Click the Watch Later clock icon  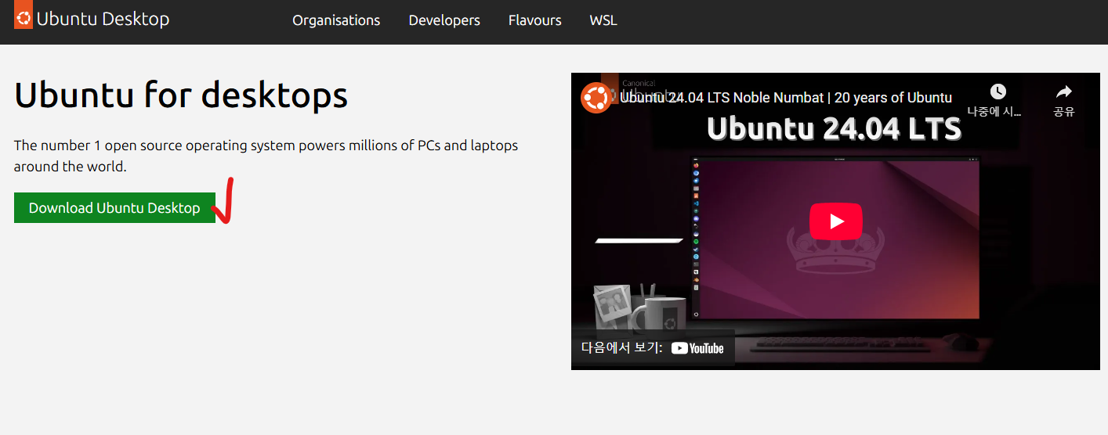(997, 92)
